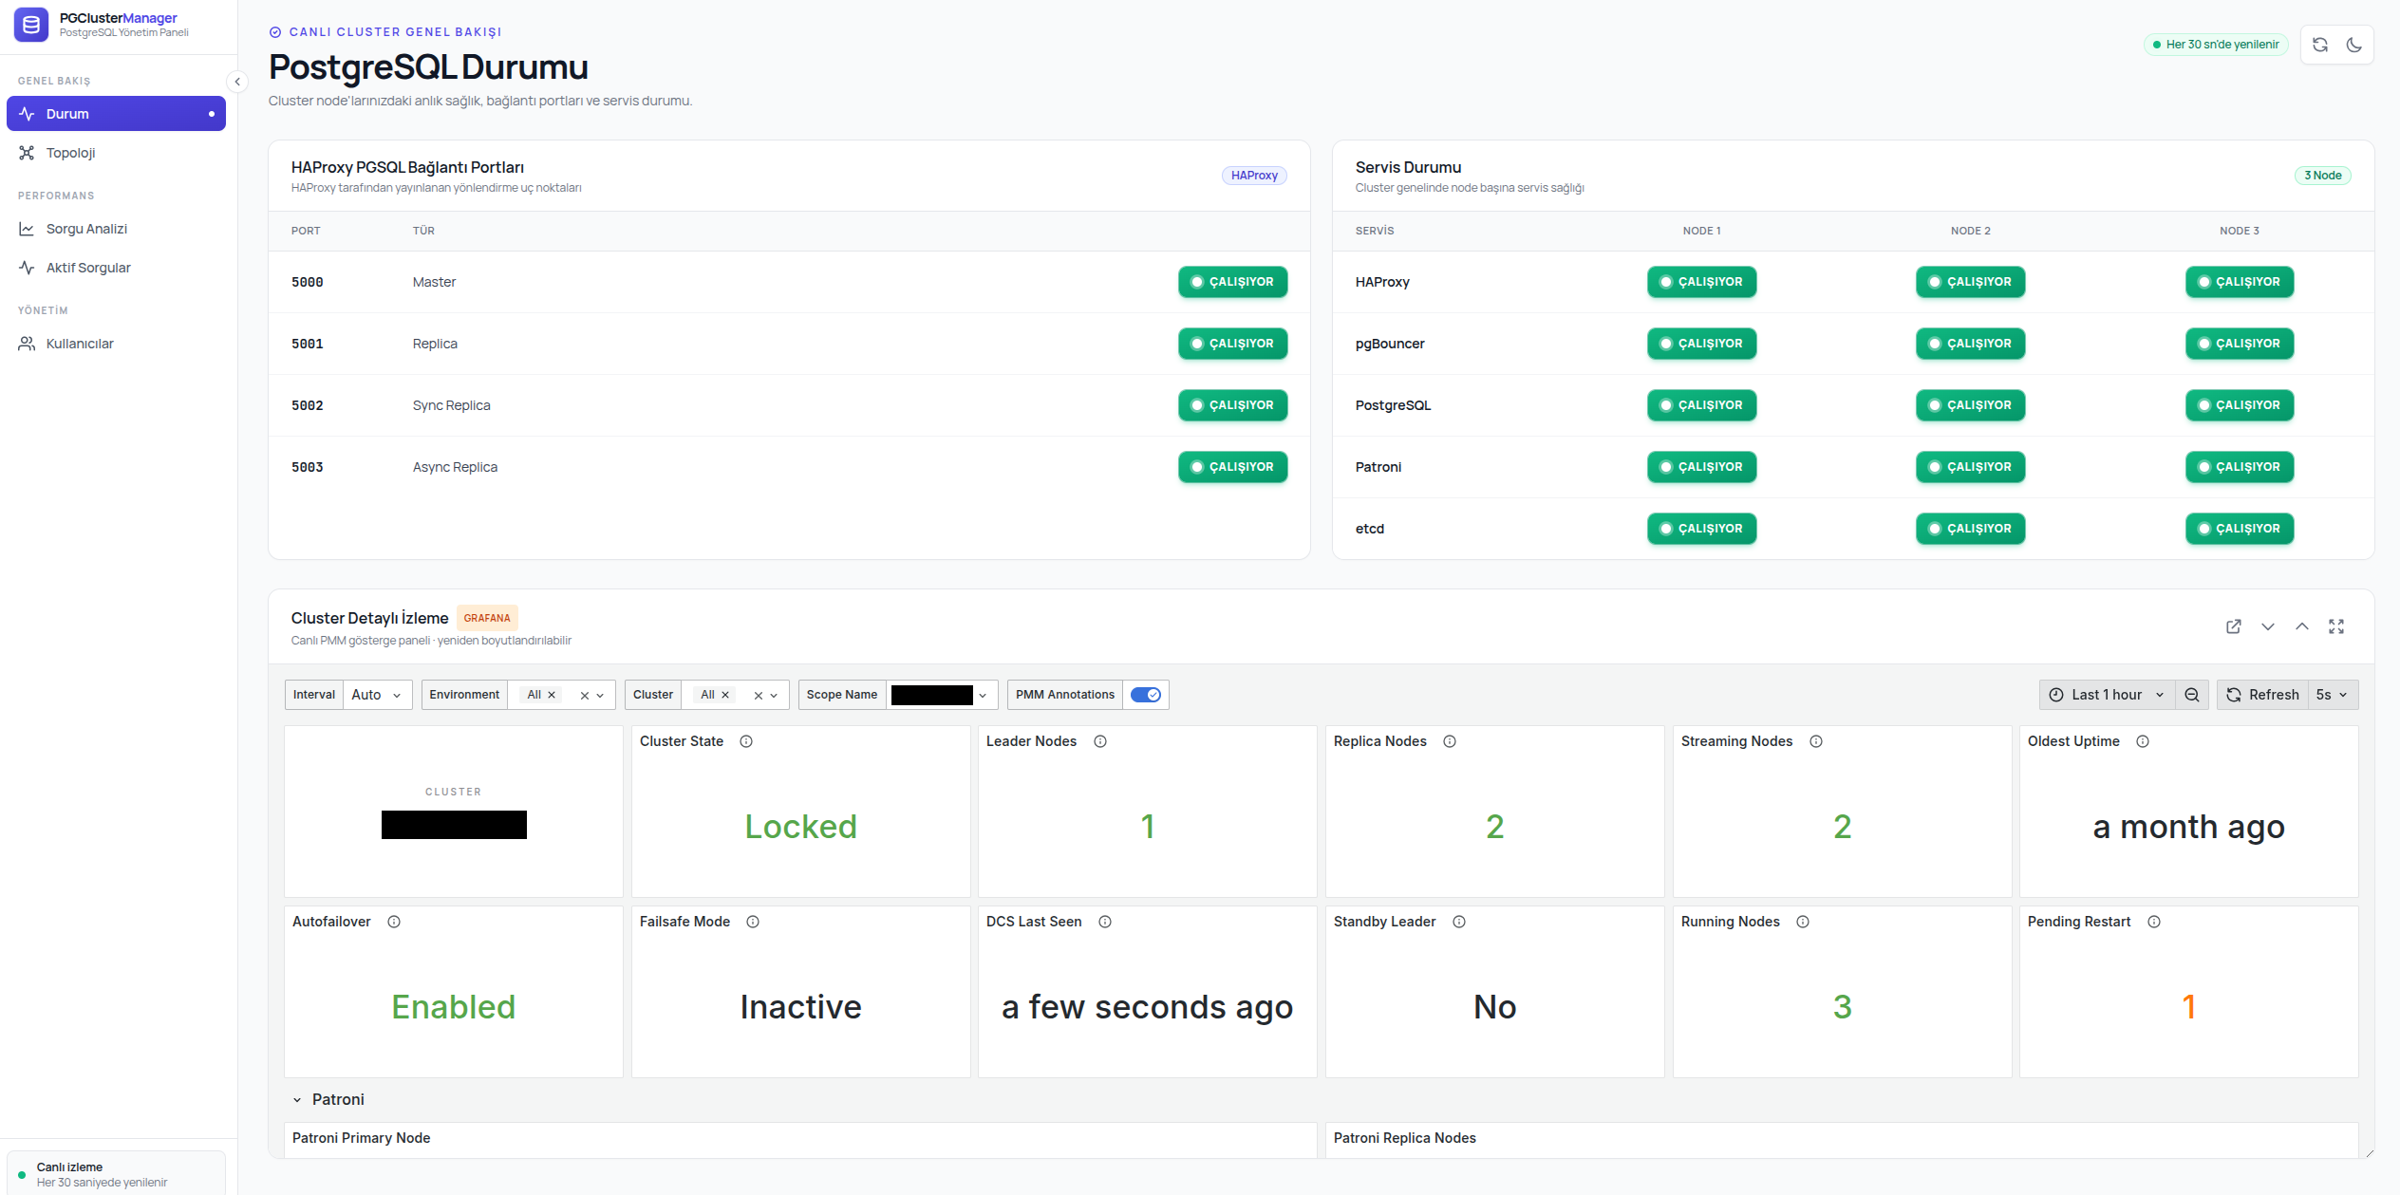Open the 5s refresh interval dropdown
2400x1195 pixels.
click(x=2332, y=695)
